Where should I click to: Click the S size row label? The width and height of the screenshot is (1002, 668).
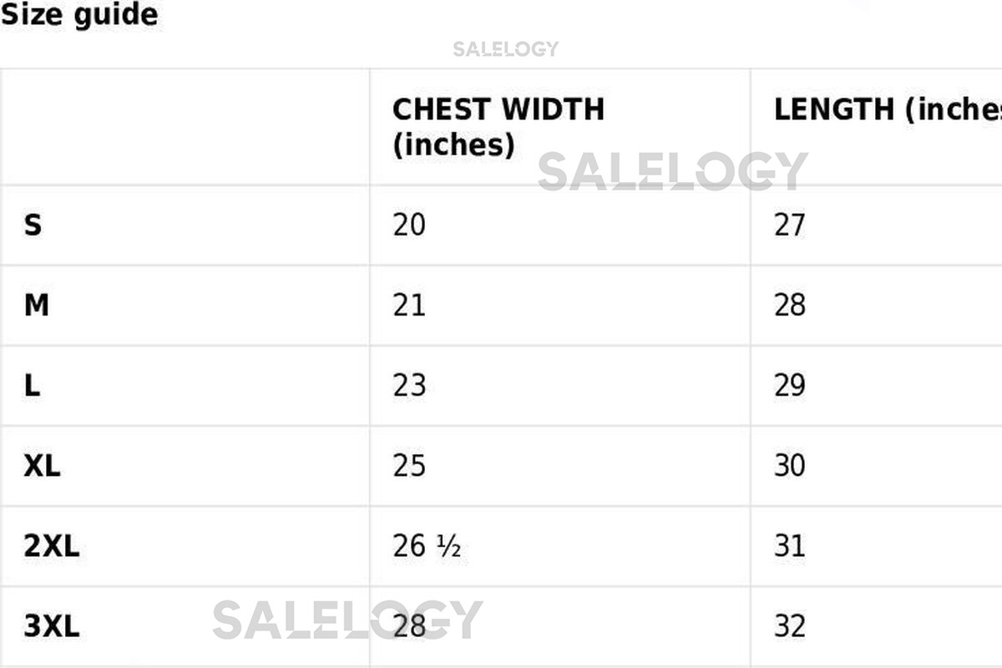[x=33, y=225]
